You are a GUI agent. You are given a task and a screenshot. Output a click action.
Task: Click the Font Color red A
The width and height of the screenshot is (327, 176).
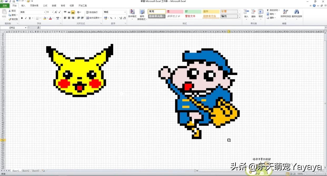click(x=50, y=18)
